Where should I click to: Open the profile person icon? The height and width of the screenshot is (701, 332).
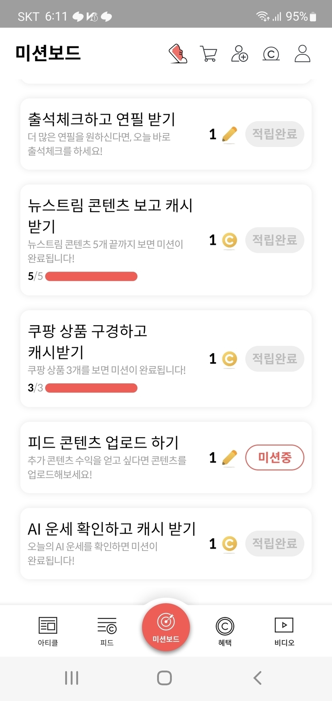point(302,54)
